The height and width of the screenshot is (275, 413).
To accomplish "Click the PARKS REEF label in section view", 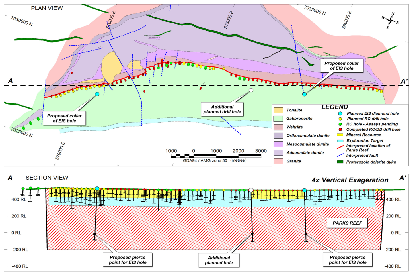I will pyautogui.click(x=347, y=223).
